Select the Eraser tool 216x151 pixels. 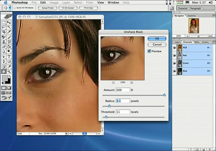(4, 47)
